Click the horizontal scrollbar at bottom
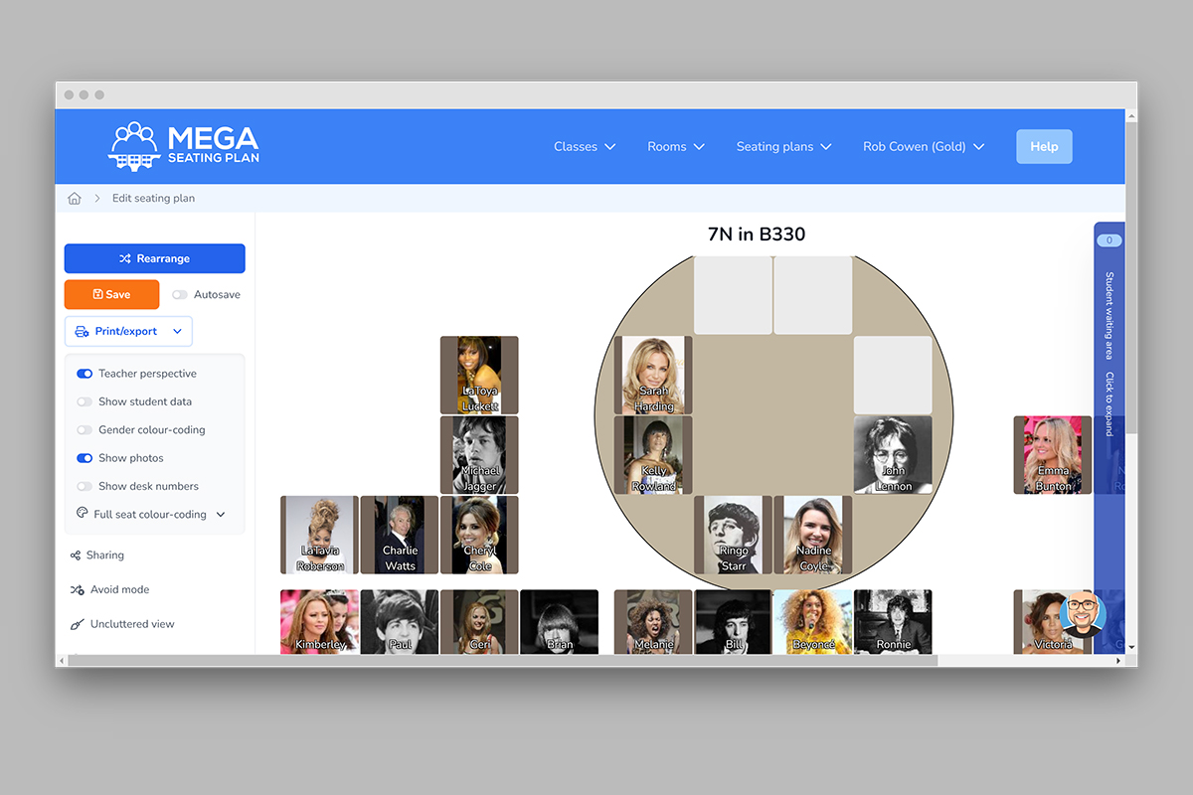1193x795 pixels. click(x=502, y=660)
